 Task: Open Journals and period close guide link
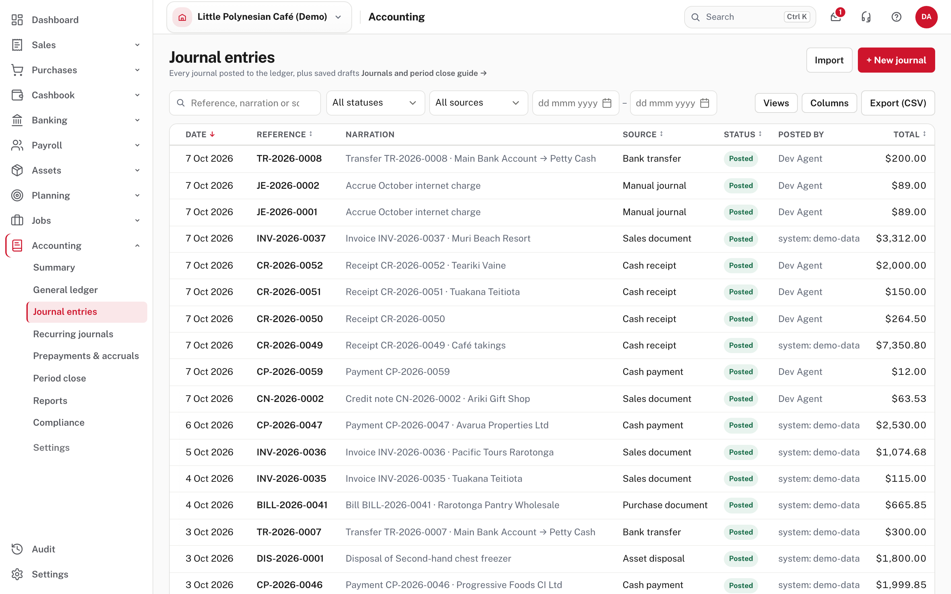[424, 73]
